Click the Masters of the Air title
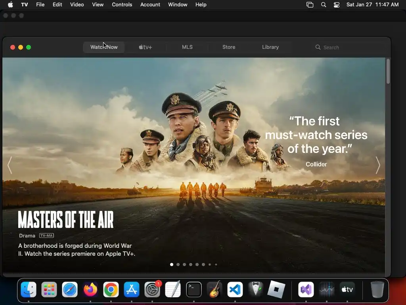Viewport: 406px width, 305px height. pos(66,219)
